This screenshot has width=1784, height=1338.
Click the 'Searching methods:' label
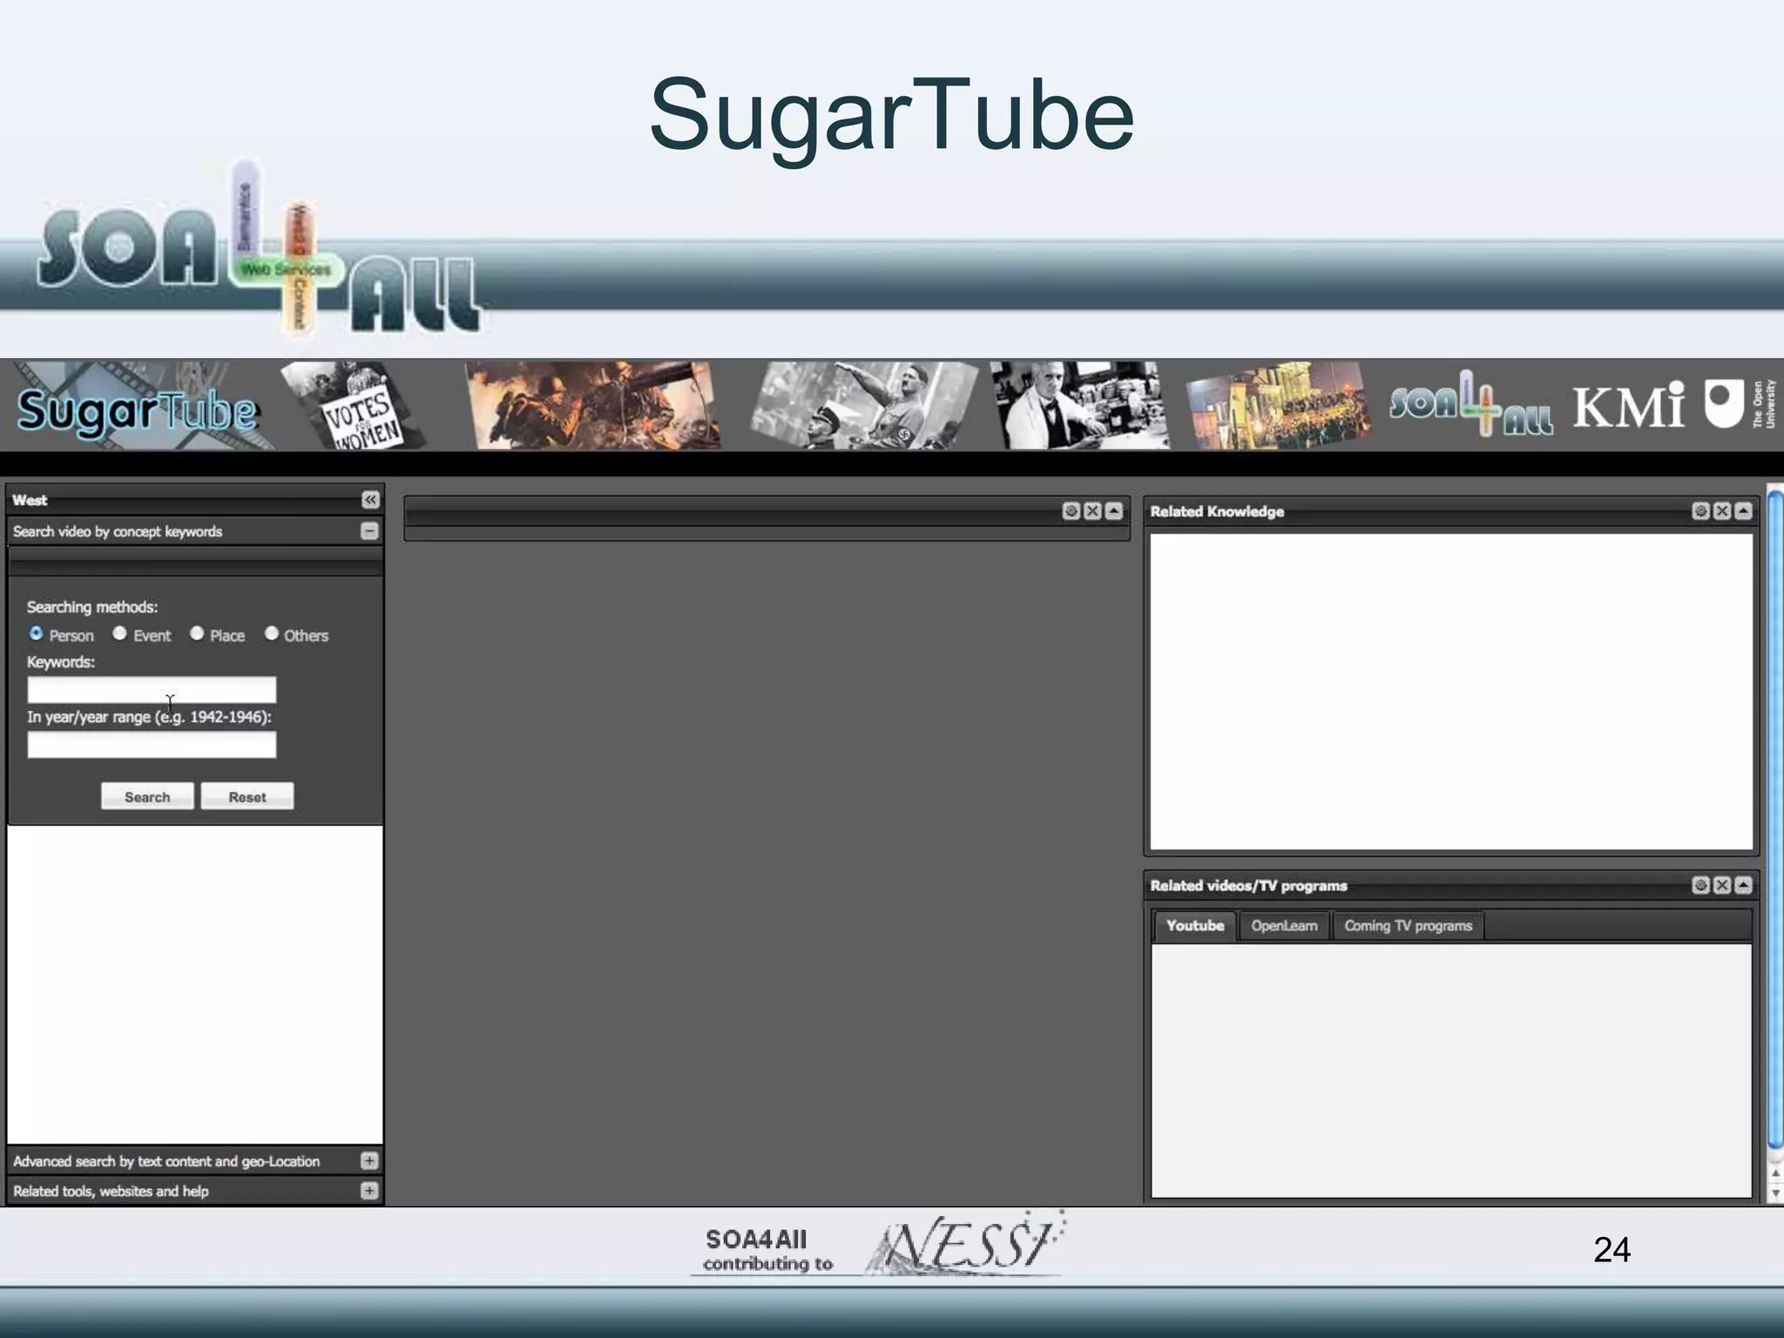[x=92, y=607]
